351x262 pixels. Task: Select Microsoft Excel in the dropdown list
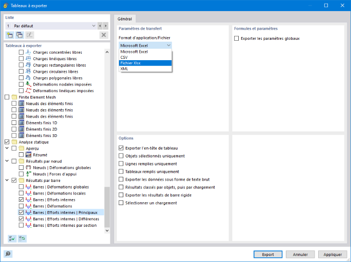pos(145,51)
